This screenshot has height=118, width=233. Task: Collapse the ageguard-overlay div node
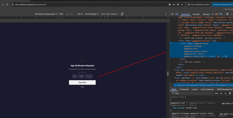pyautogui.click(x=179, y=41)
